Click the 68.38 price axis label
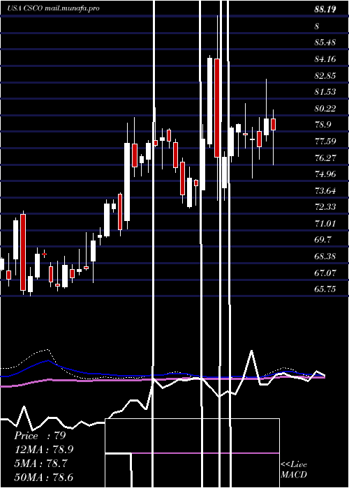 325,257
